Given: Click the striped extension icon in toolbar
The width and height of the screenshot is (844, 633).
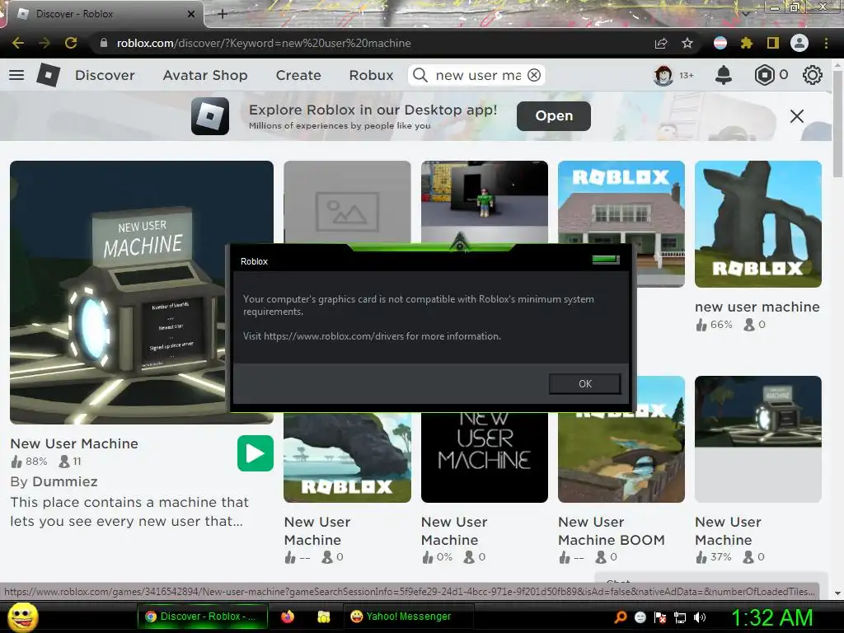Looking at the screenshot, I should coord(720,43).
